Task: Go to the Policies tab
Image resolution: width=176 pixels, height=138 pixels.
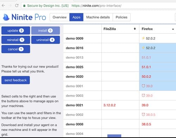Action: (121, 17)
